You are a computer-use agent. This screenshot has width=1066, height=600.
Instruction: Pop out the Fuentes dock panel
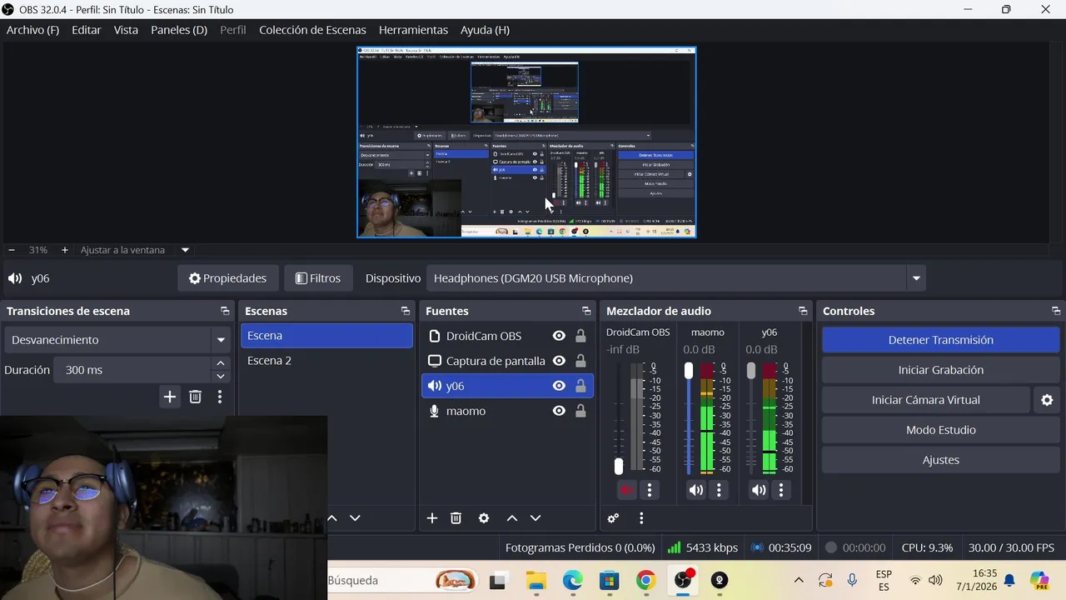[x=586, y=311]
